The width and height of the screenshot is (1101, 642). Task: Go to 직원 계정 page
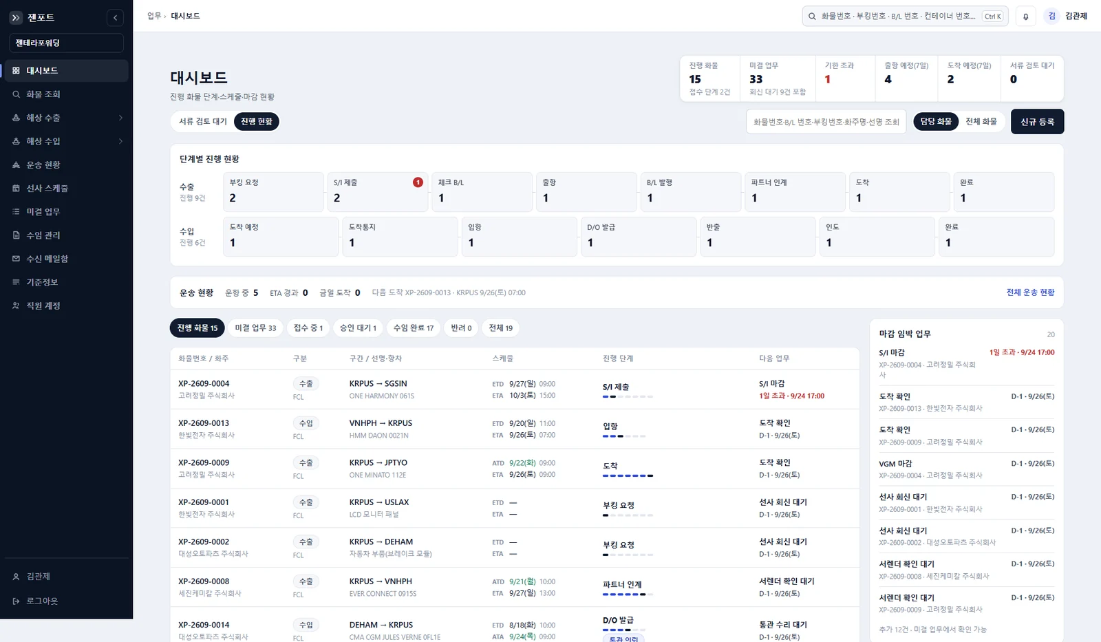66,306
